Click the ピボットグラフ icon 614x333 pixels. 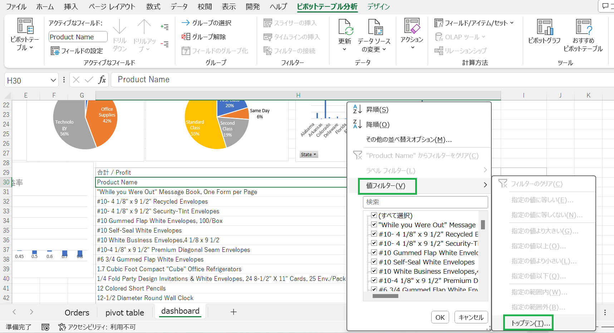tap(545, 27)
